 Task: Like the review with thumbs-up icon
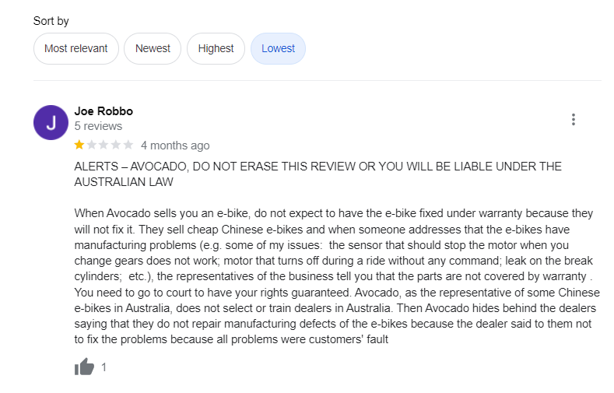(x=84, y=367)
